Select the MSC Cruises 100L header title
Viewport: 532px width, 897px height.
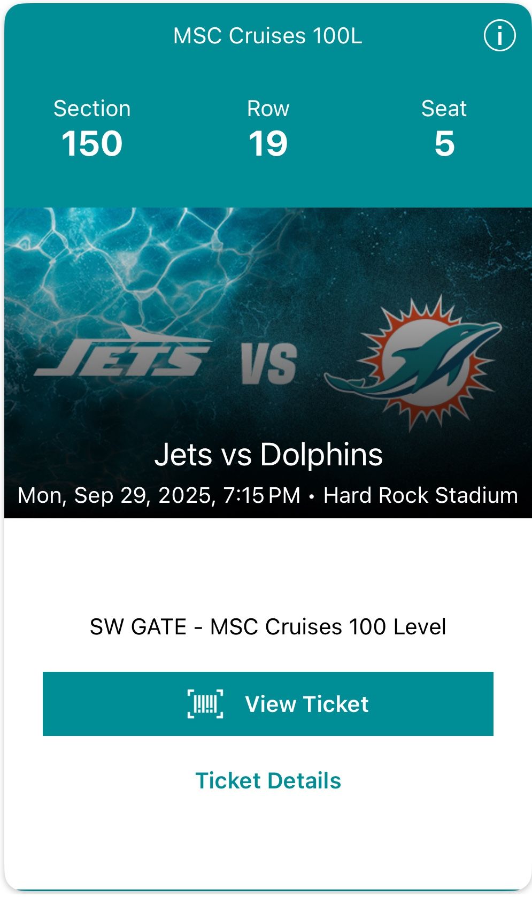click(267, 36)
